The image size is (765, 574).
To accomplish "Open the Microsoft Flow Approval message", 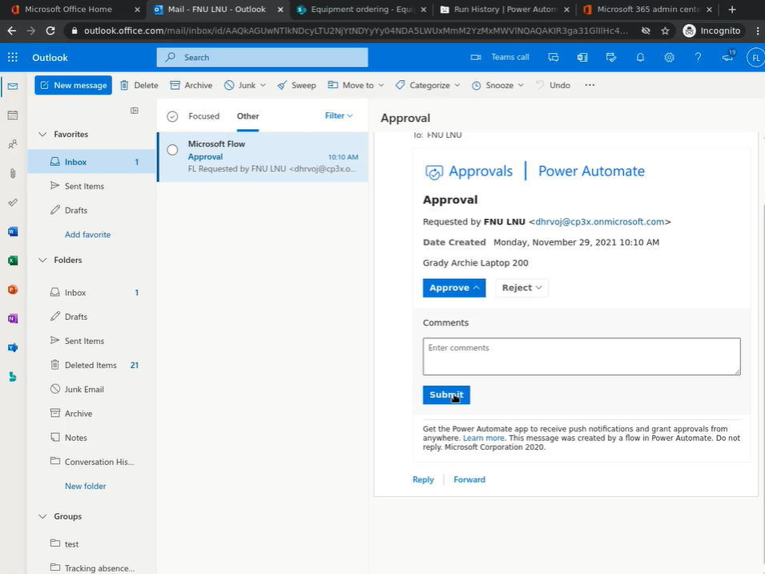I will (263, 156).
